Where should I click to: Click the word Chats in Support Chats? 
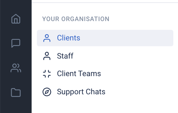pyautogui.click(x=95, y=92)
